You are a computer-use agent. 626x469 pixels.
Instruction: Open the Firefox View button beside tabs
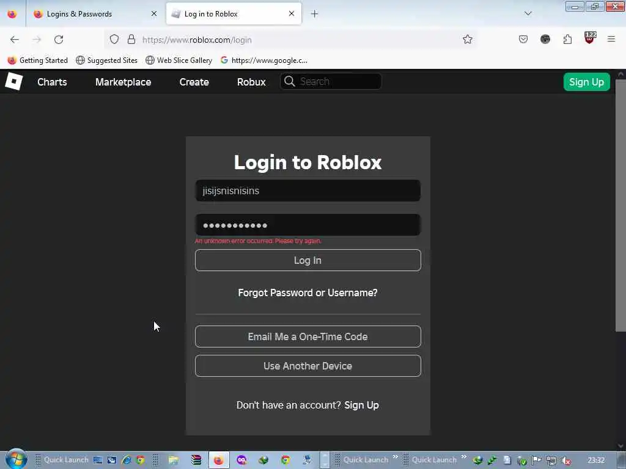pos(12,13)
